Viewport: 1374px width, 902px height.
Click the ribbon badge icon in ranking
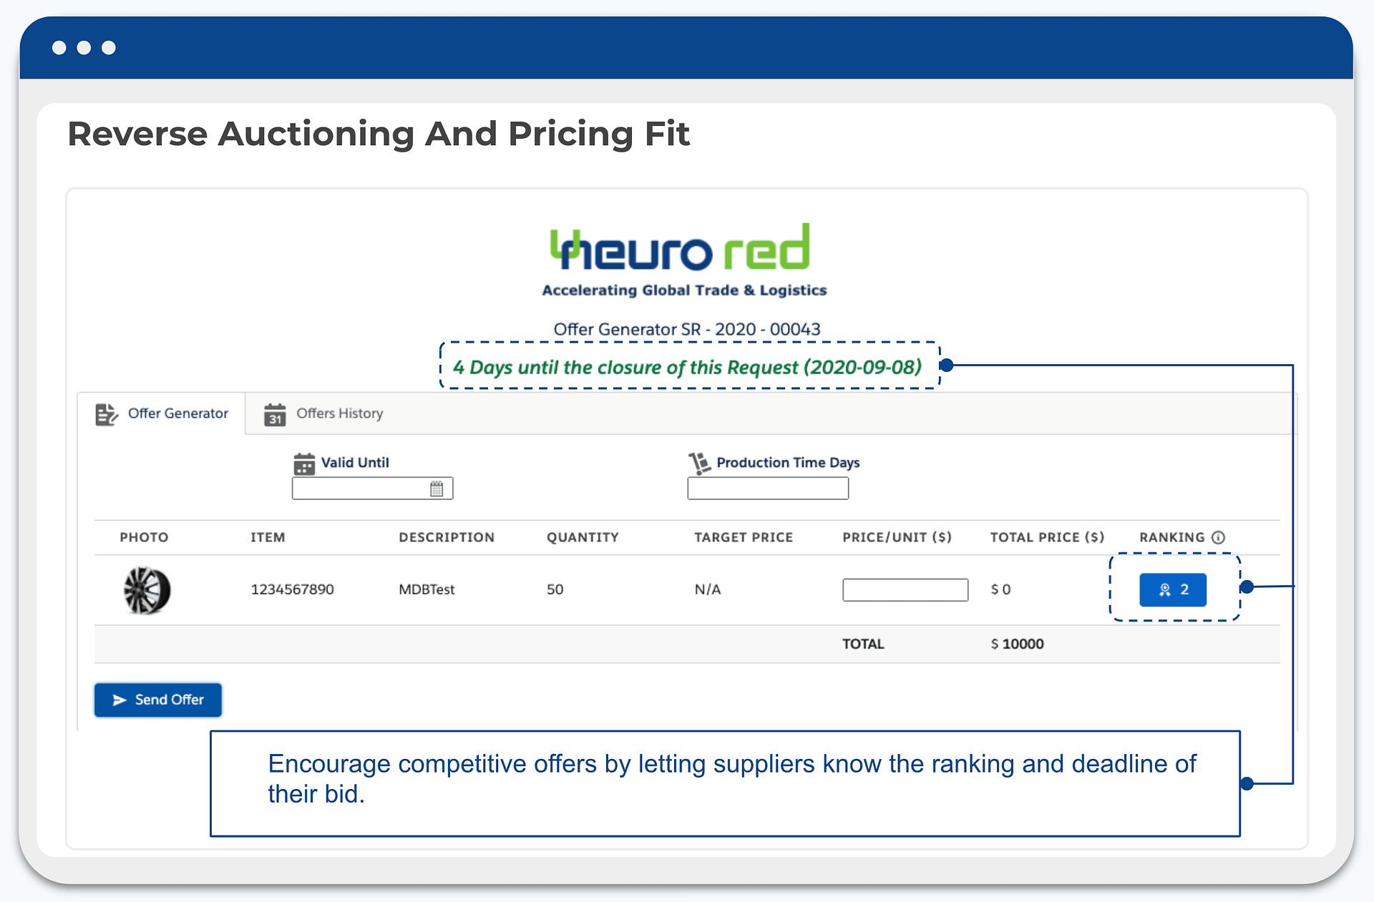pos(1165,589)
